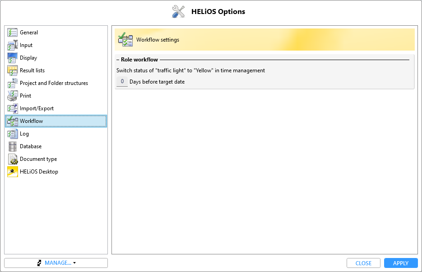Collapse the Role workflow section
This screenshot has height=272, width=422.
(x=118, y=60)
